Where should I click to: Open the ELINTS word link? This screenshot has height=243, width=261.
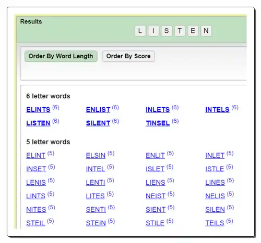click(38, 110)
